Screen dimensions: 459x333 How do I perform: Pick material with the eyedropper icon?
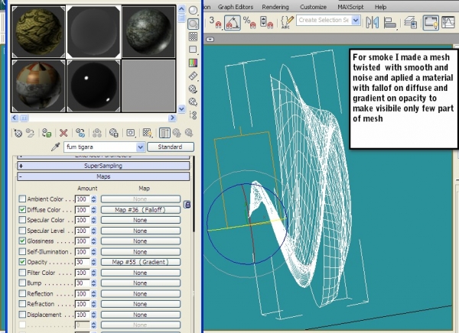coord(55,147)
